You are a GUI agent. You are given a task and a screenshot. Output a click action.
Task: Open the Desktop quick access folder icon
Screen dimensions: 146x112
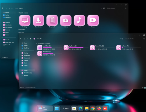tap(25, 20)
